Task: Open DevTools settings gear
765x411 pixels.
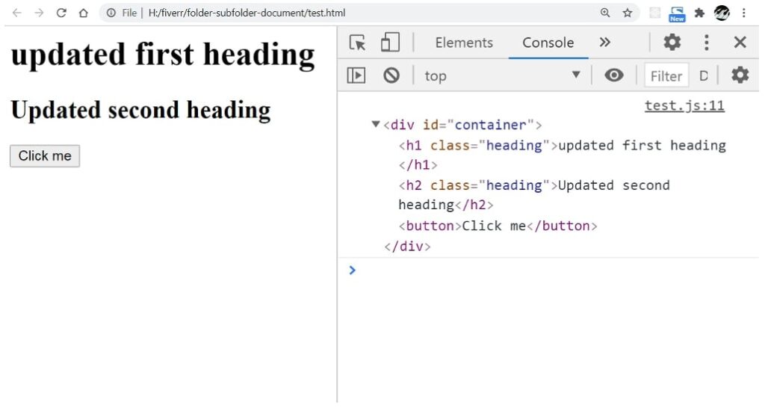Action: pos(672,43)
